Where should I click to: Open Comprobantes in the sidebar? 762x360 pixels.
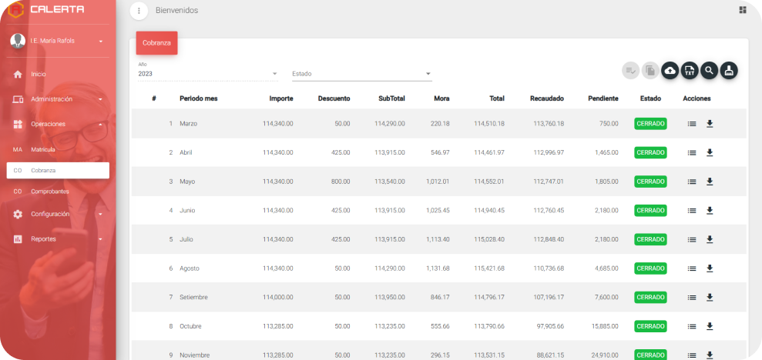click(49, 192)
